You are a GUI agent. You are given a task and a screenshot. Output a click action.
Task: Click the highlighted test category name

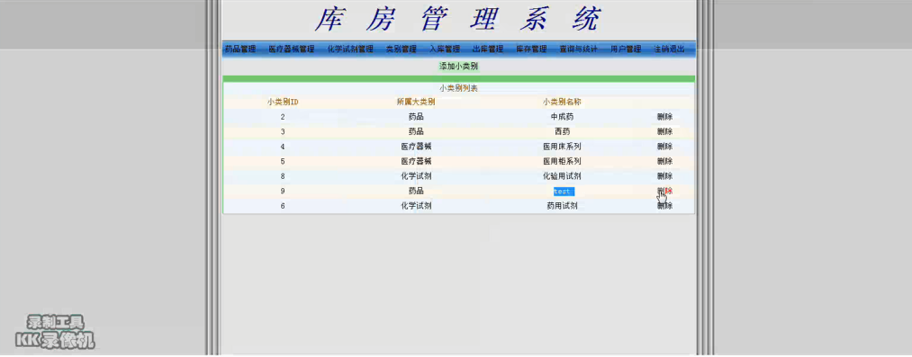pos(564,191)
